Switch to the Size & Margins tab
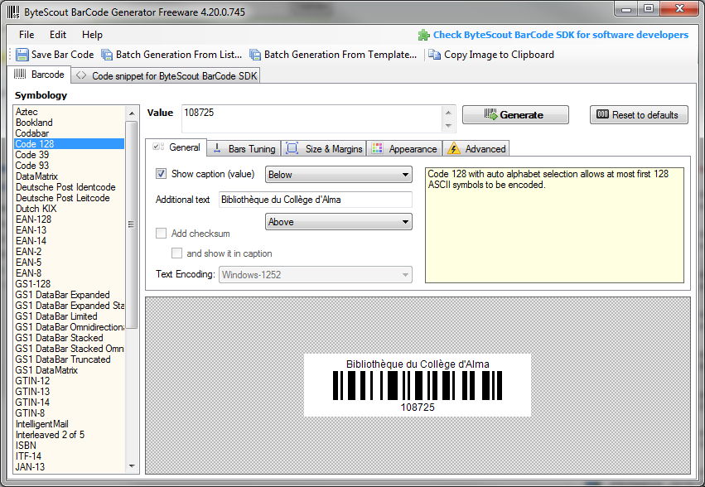 (x=324, y=148)
